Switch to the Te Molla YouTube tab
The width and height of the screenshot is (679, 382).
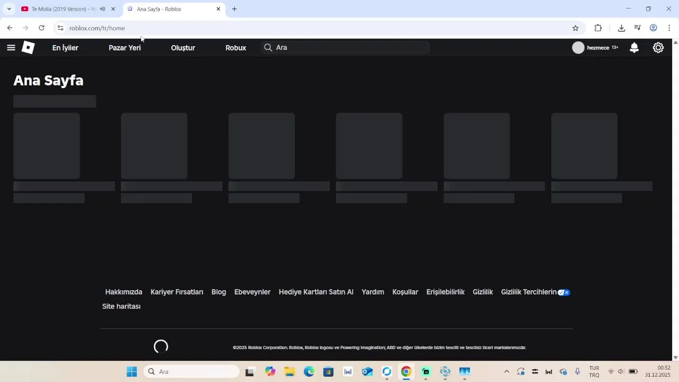point(64,9)
